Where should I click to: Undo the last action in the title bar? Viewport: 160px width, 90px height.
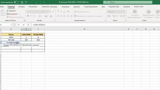pyautogui.click(x=26, y=2)
